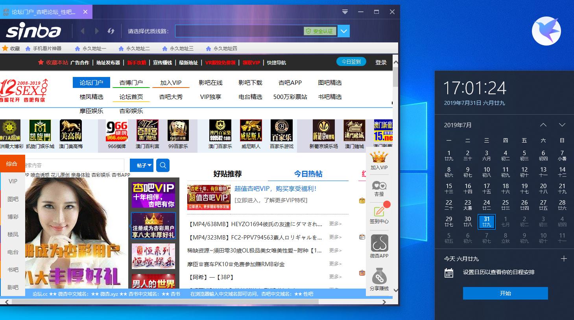Select July 1 in the calendar

click(449, 155)
